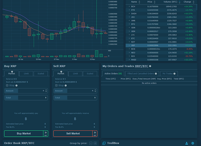Screen dimensions: 201x146
Task: Select XMR row in market list
Action: point(161,21)
